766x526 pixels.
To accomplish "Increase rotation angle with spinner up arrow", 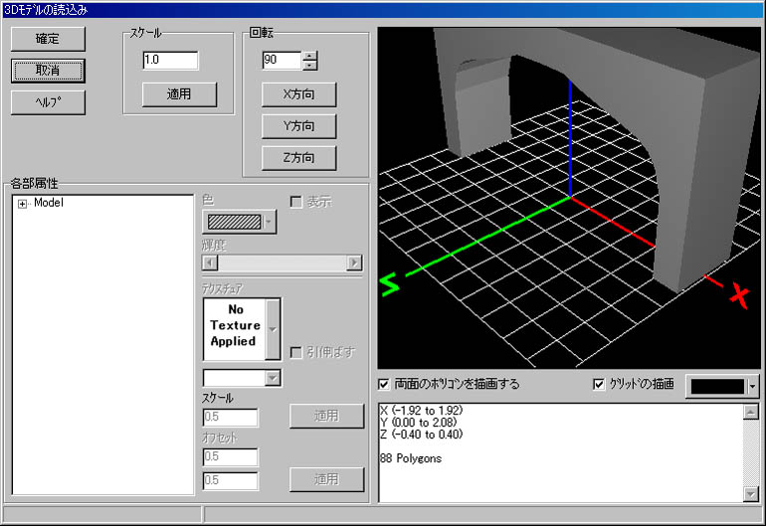I will pos(309,56).
